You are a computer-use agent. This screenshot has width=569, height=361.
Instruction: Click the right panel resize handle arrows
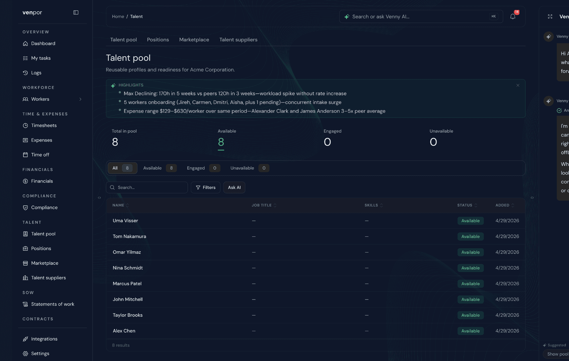(532, 198)
